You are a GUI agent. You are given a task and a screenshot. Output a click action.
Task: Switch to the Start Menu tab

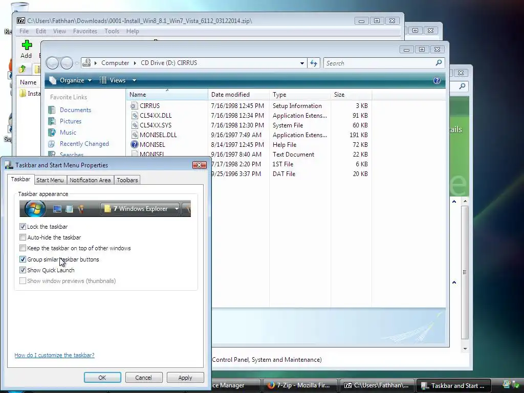click(x=50, y=180)
